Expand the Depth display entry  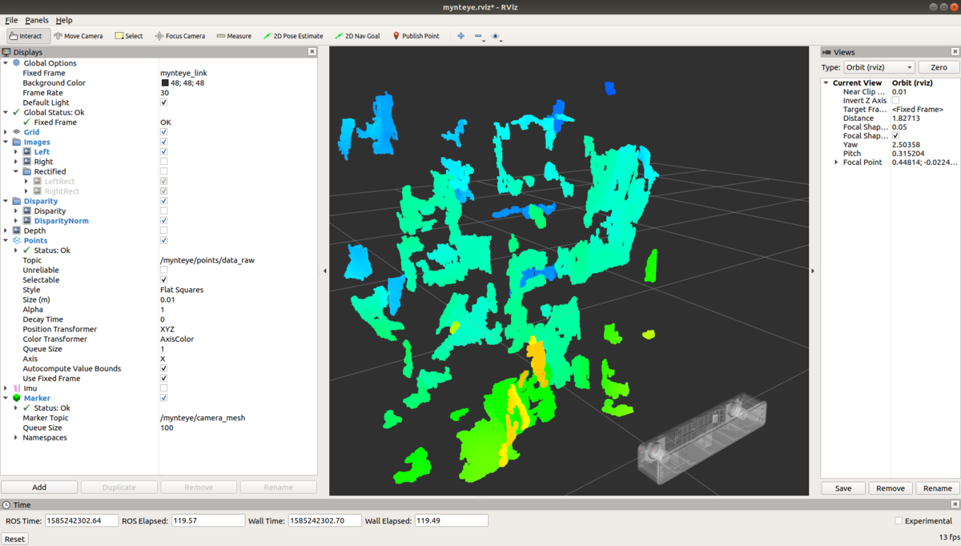tap(6, 231)
